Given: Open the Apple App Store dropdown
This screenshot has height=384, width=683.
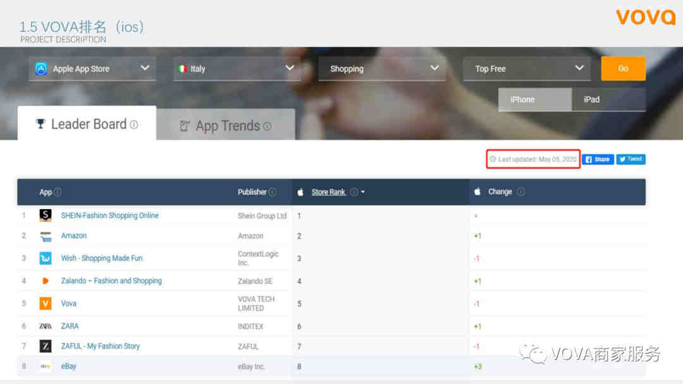Looking at the screenshot, I should (x=92, y=69).
